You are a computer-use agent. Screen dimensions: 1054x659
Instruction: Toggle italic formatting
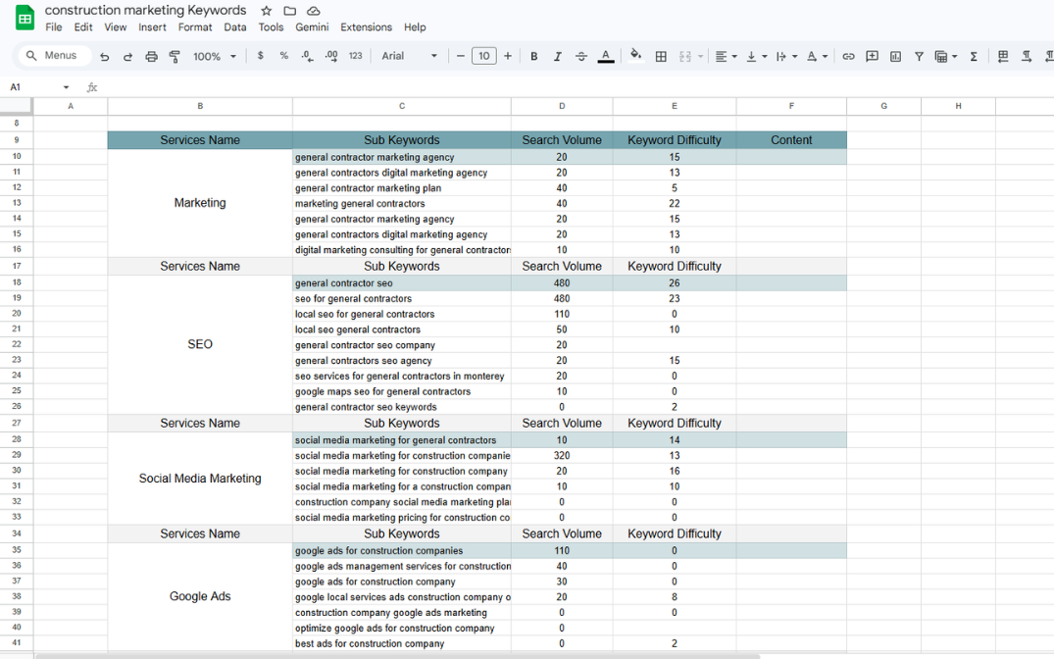[x=558, y=57]
